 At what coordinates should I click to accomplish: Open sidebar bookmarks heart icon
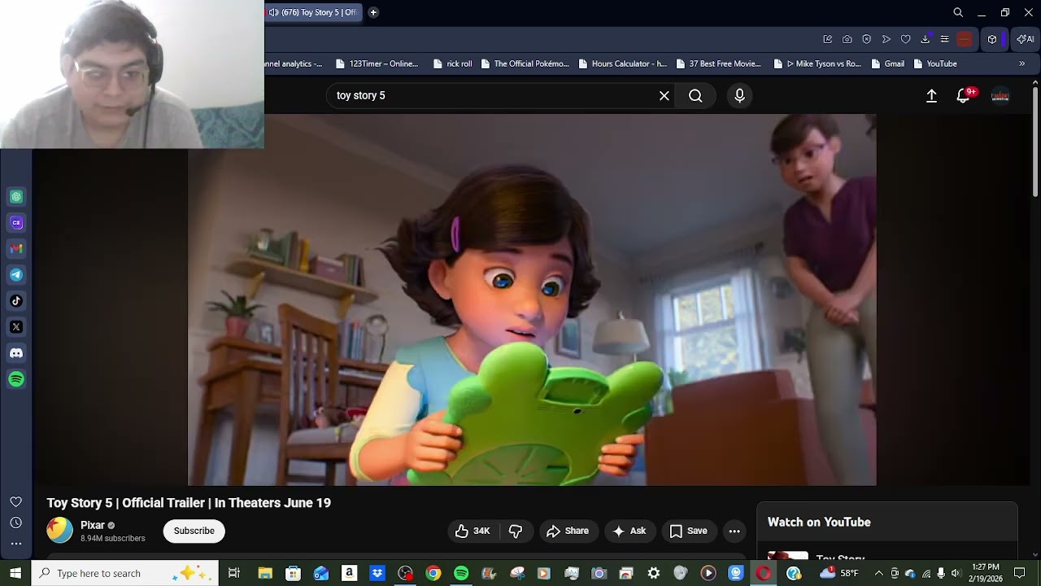click(x=15, y=502)
